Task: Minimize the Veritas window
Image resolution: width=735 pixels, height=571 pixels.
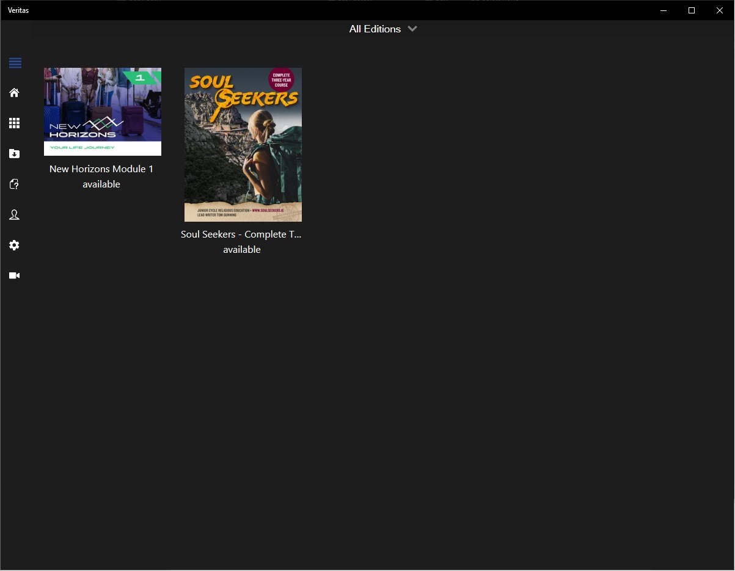Action: [664, 10]
